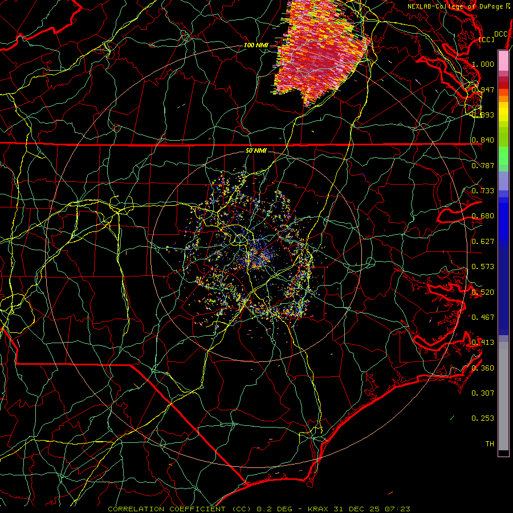Select the 0.787 value on the scale
513x513 pixels.
[483, 165]
